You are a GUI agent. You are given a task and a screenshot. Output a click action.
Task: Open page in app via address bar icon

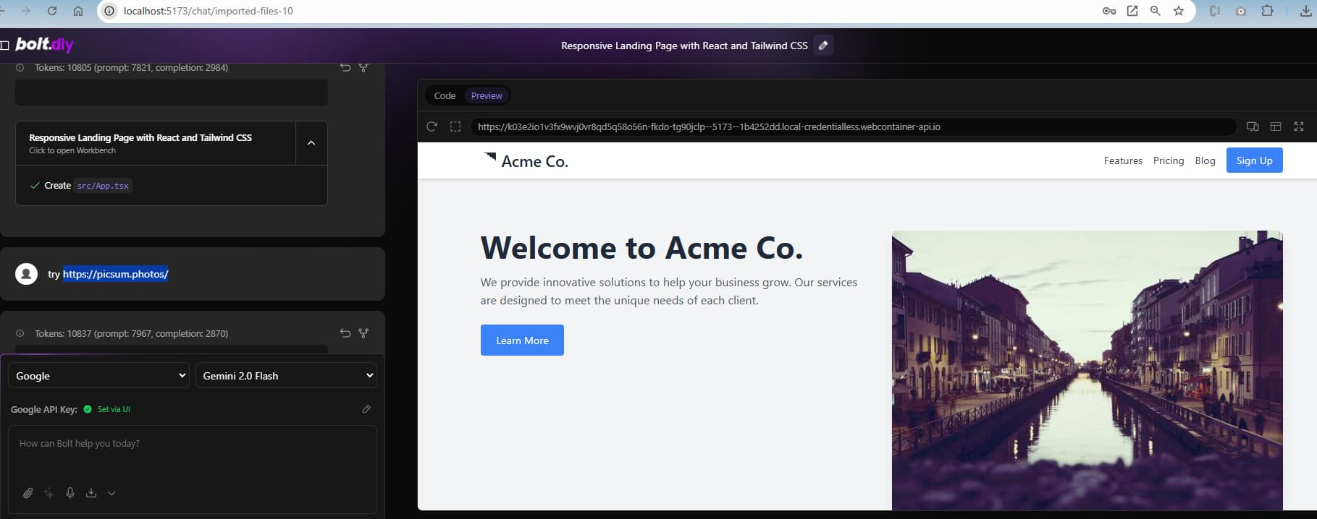click(1132, 11)
